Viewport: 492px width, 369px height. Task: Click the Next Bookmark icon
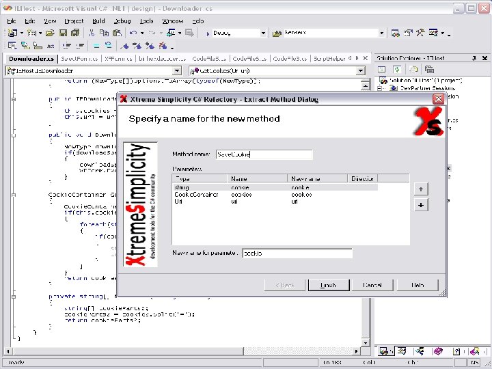point(137,46)
